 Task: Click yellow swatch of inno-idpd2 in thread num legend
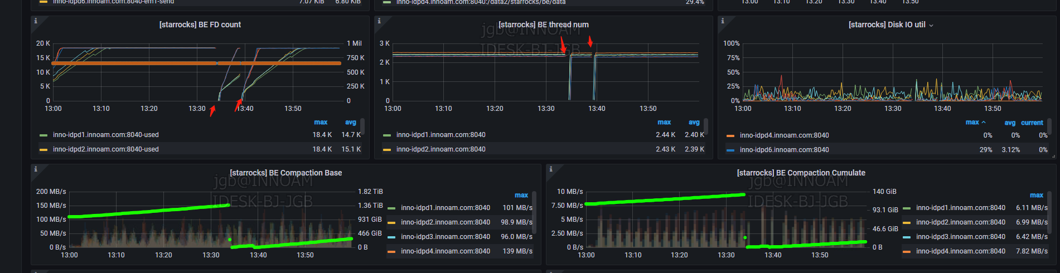tap(387, 149)
